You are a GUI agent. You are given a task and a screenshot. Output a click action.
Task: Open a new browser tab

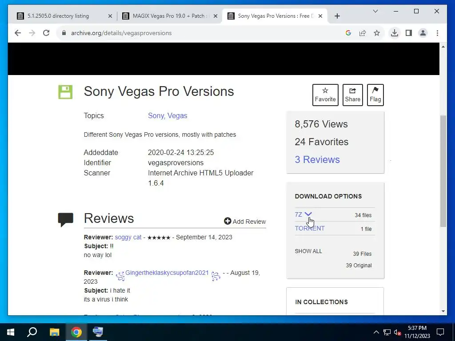click(337, 16)
